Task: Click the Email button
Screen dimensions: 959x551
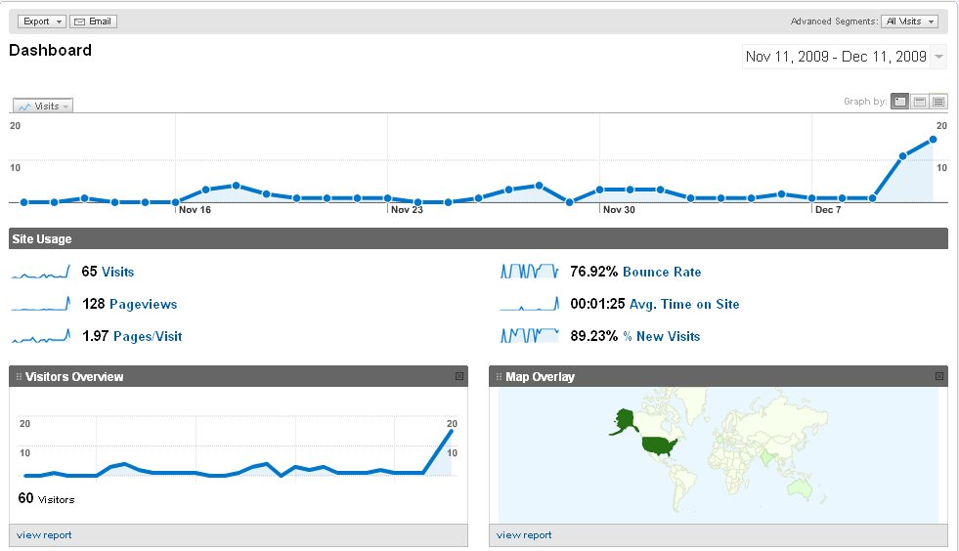Action: coord(93,21)
